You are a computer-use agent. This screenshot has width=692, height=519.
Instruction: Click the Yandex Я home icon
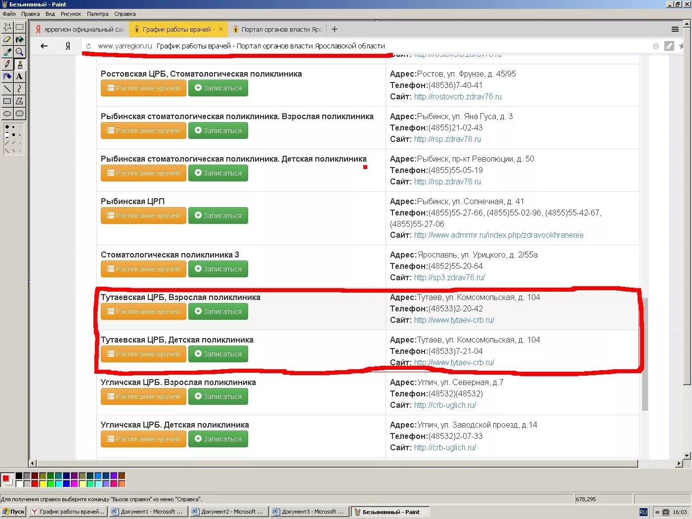[68, 46]
